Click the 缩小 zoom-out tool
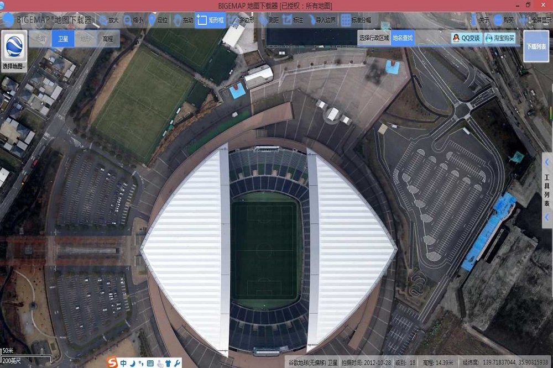Screen dimensions: 553x368 [x=133, y=20]
